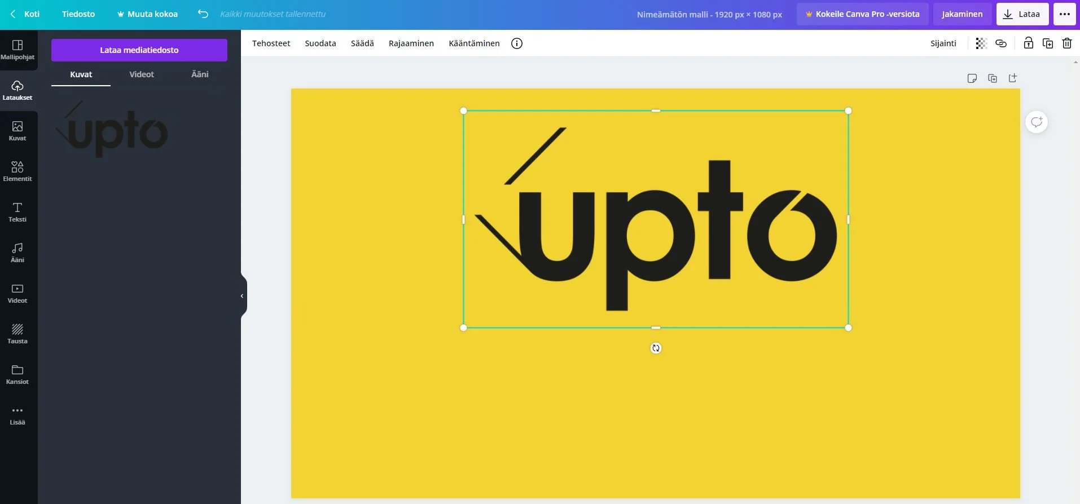This screenshot has width=1080, height=504.
Task: Click the bottom-right resize handle of logo
Action: 848,328
